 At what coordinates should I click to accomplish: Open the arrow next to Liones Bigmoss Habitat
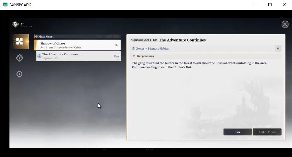(278, 48)
